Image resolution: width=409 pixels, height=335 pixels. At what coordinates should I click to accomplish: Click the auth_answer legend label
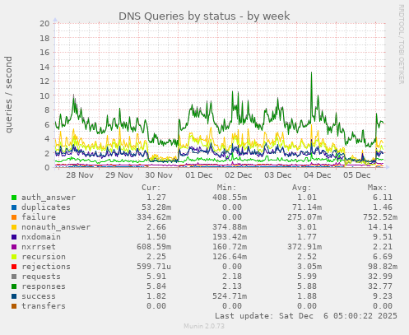(x=49, y=198)
